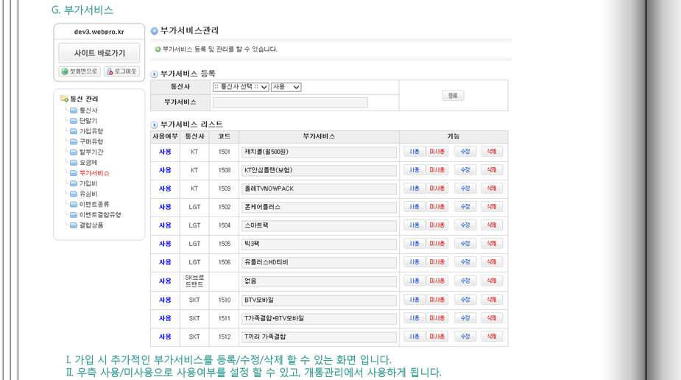Viewport: 681px width, 380px height.
Task: Go to 결합상품 in the sidebar
Action: tap(91, 225)
